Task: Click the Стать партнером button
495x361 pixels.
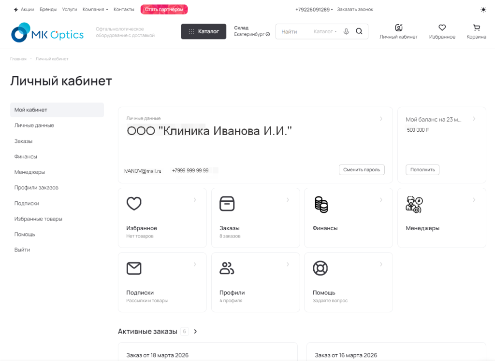Action: (x=164, y=10)
